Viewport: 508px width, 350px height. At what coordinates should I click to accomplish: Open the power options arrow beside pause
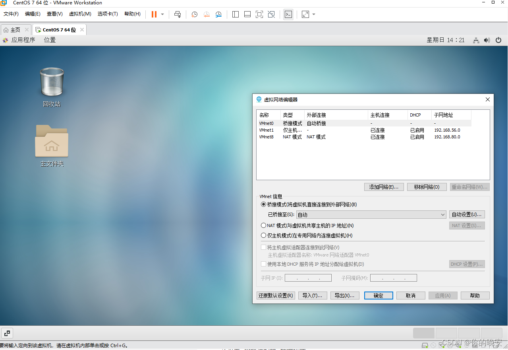[162, 14]
